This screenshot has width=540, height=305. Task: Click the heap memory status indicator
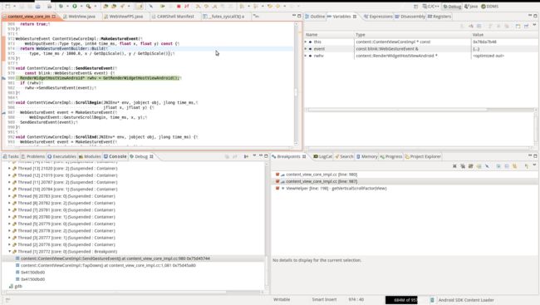click(x=401, y=300)
